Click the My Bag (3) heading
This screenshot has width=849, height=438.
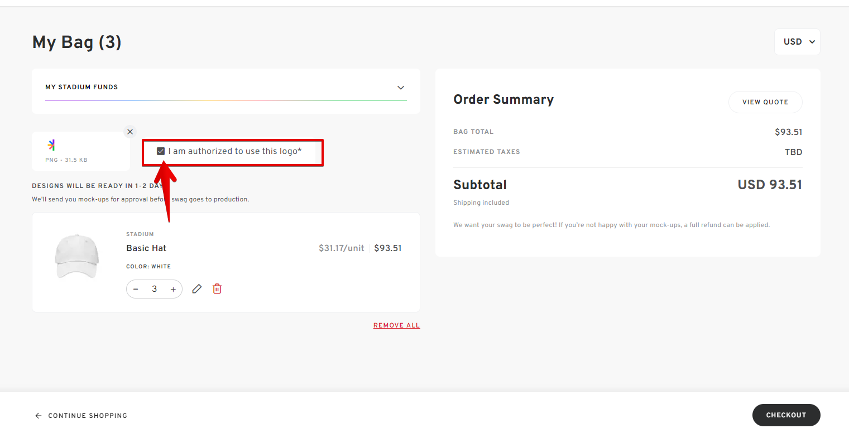pyautogui.click(x=77, y=42)
